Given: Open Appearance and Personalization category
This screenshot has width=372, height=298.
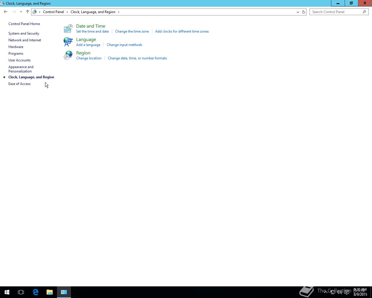Looking at the screenshot, I should click(x=21, y=69).
